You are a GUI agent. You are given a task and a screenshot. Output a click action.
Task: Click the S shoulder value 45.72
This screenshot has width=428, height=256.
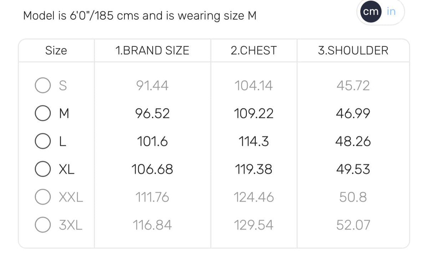353,86
